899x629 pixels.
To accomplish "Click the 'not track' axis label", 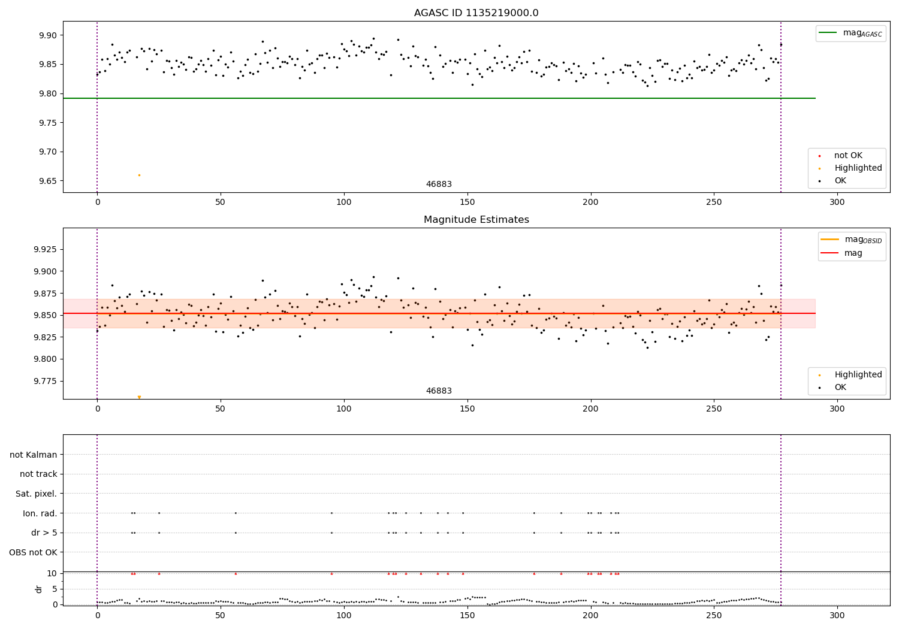I will click(38, 474).
